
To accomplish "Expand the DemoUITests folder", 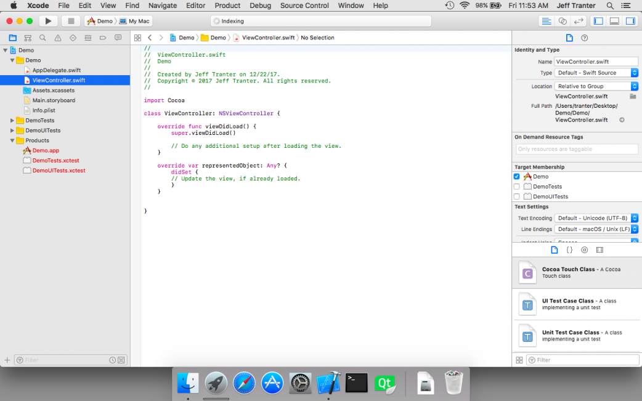I will pos(12,131).
